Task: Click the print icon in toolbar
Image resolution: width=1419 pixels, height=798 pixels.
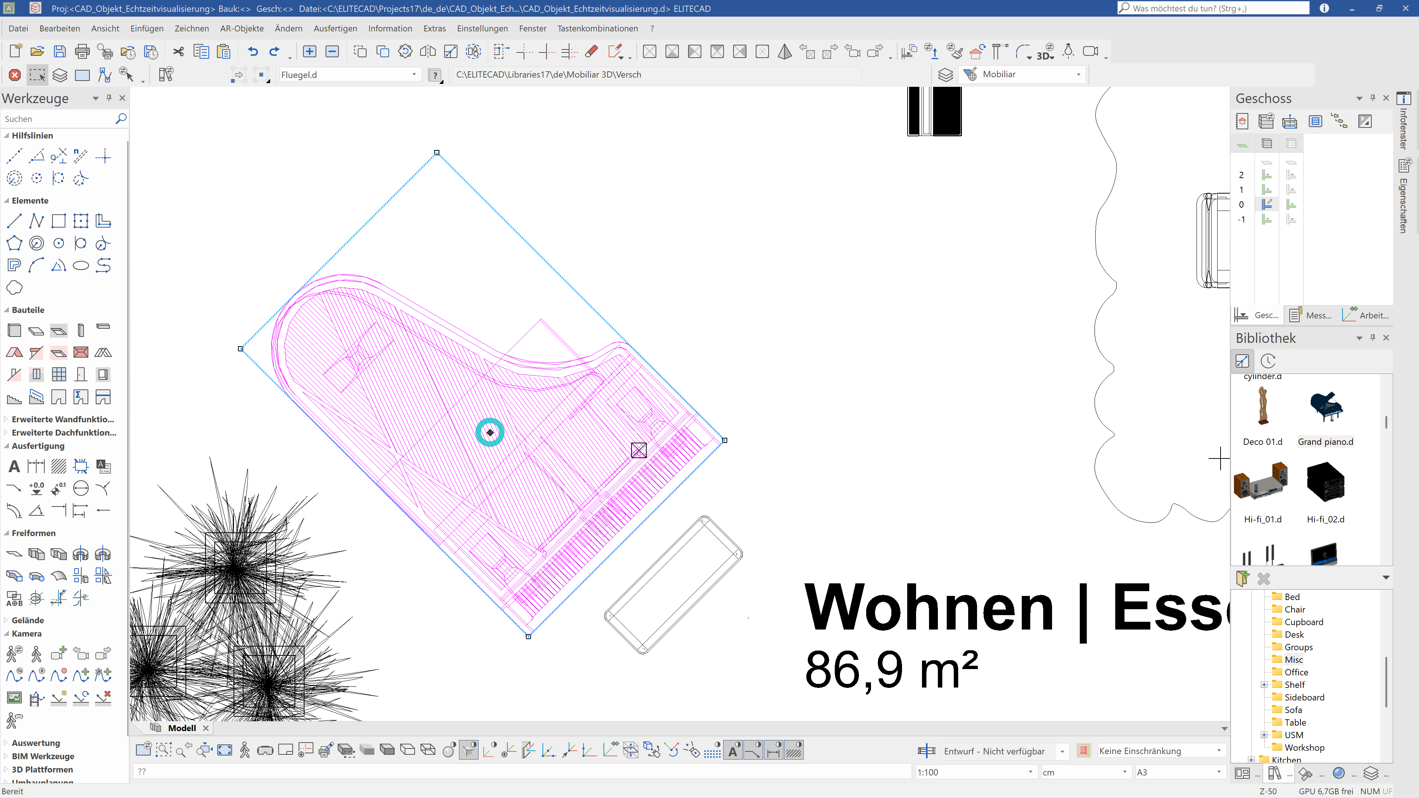Action: click(x=82, y=51)
